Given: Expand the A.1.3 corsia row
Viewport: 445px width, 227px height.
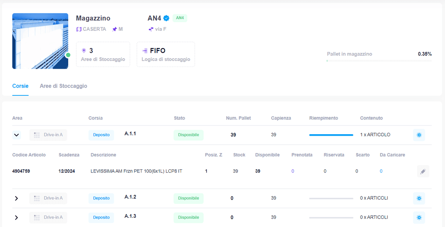Looking at the screenshot, I should 16,217.
